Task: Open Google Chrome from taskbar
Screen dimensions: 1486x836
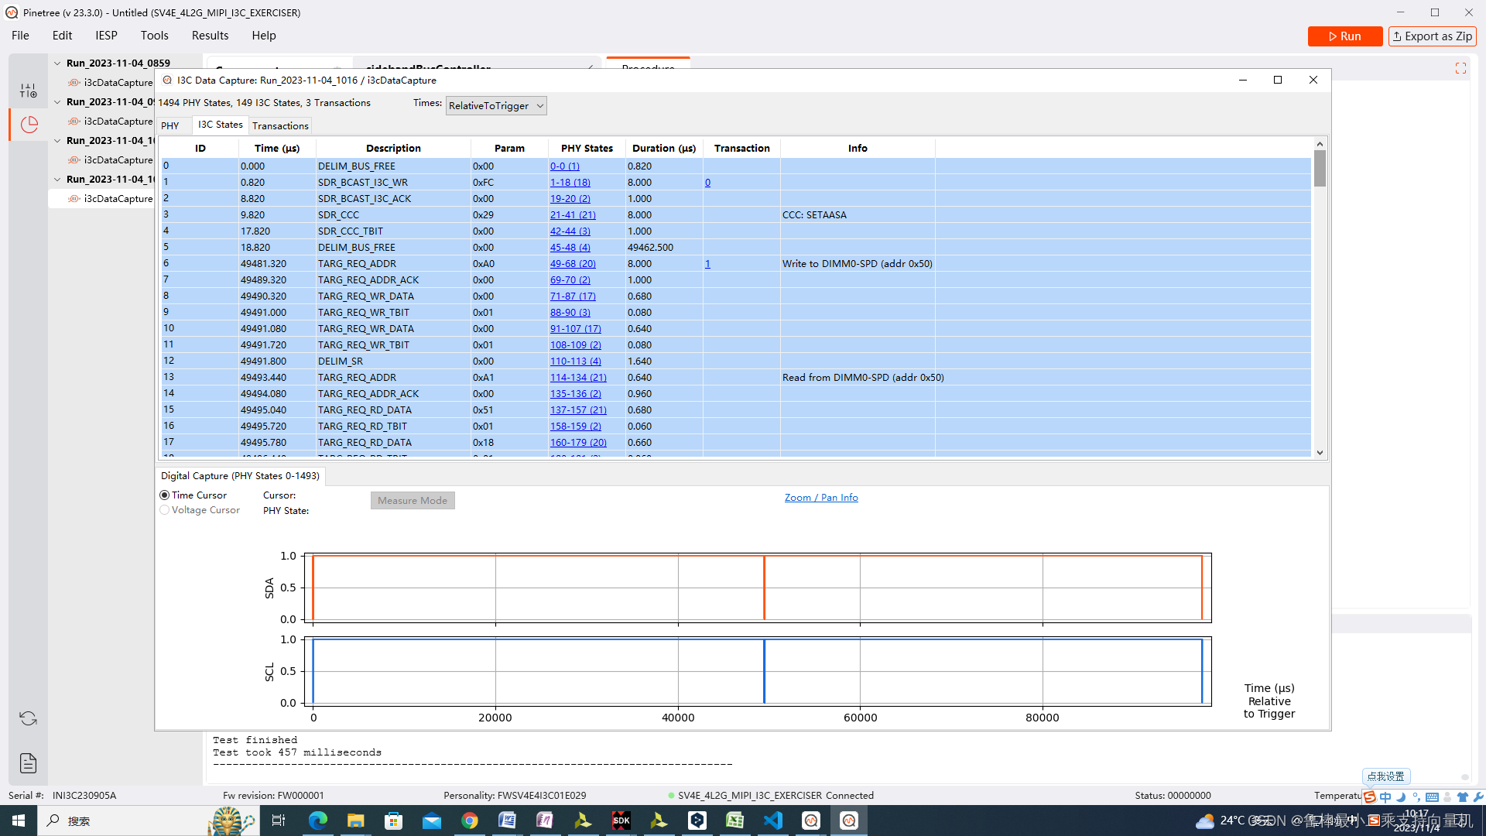Action: click(470, 821)
